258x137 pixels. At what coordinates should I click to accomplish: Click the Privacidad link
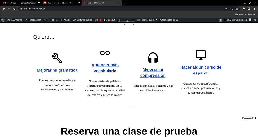click(x=249, y=118)
